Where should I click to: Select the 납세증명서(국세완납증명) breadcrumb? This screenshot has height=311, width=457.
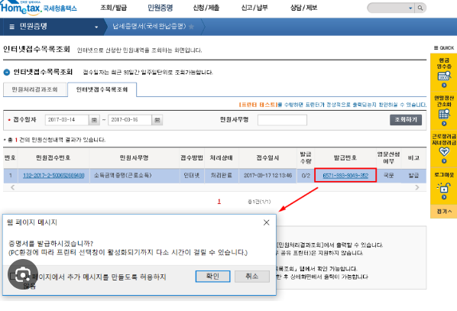pyautogui.click(x=149, y=27)
